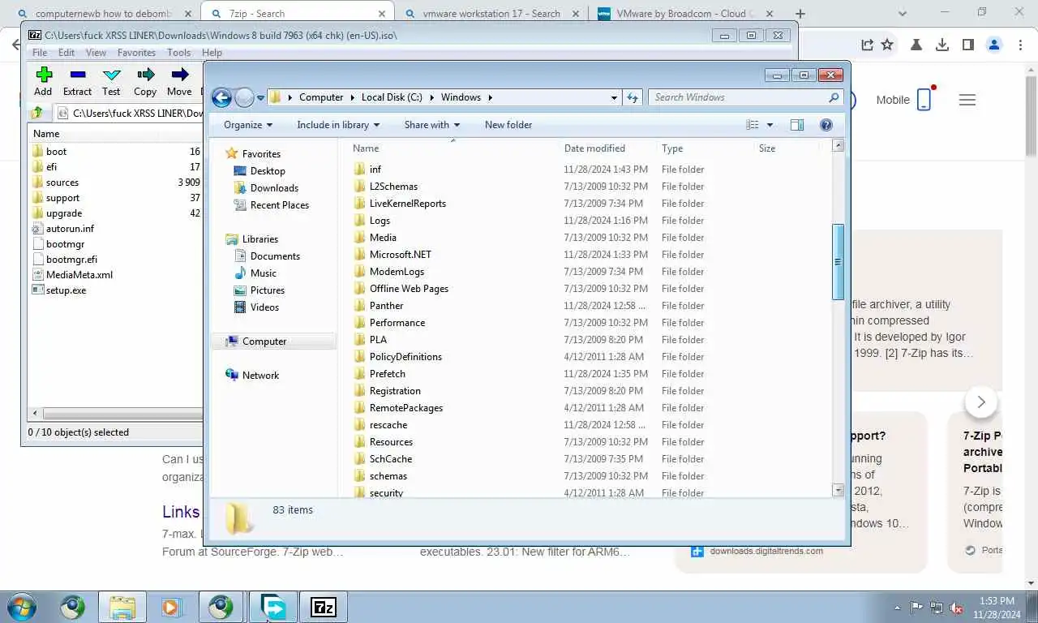Select the Microsoft.NET folder
The image size is (1038, 623).
tap(401, 255)
